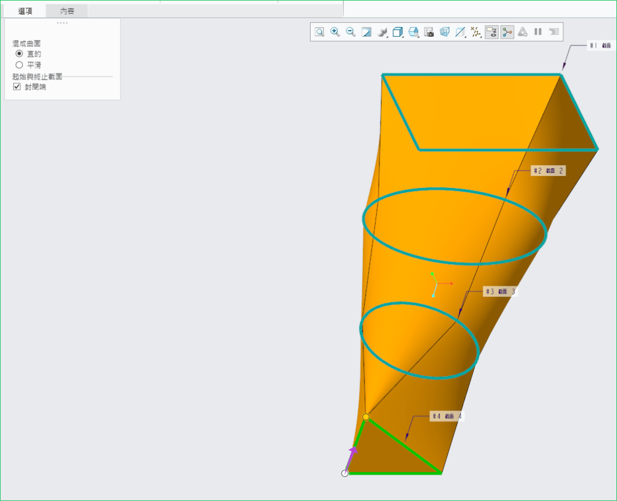617x501 pixels.
Task: Switch to the 內容 tab
Action: point(68,11)
